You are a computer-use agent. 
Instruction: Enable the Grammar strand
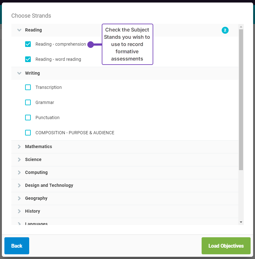28,102
